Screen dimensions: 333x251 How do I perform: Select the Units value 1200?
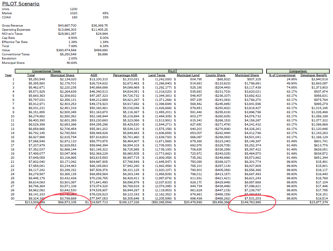(x=73, y=9)
